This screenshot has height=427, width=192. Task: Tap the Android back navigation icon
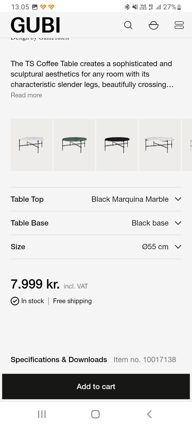pyautogui.click(x=149, y=414)
